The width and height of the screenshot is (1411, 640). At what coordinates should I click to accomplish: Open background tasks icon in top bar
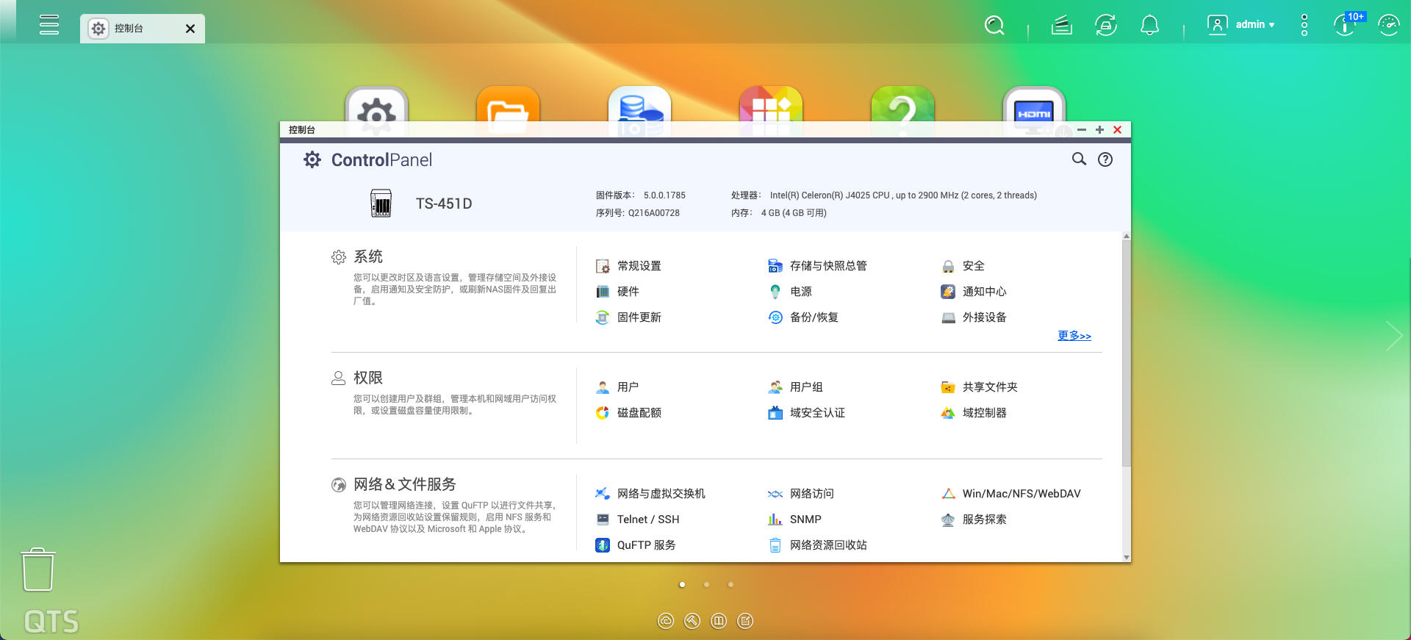pyautogui.click(x=1061, y=26)
